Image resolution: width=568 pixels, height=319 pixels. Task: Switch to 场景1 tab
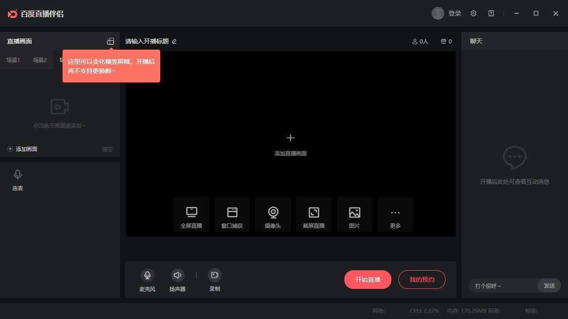pyautogui.click(x=13, y=60)
